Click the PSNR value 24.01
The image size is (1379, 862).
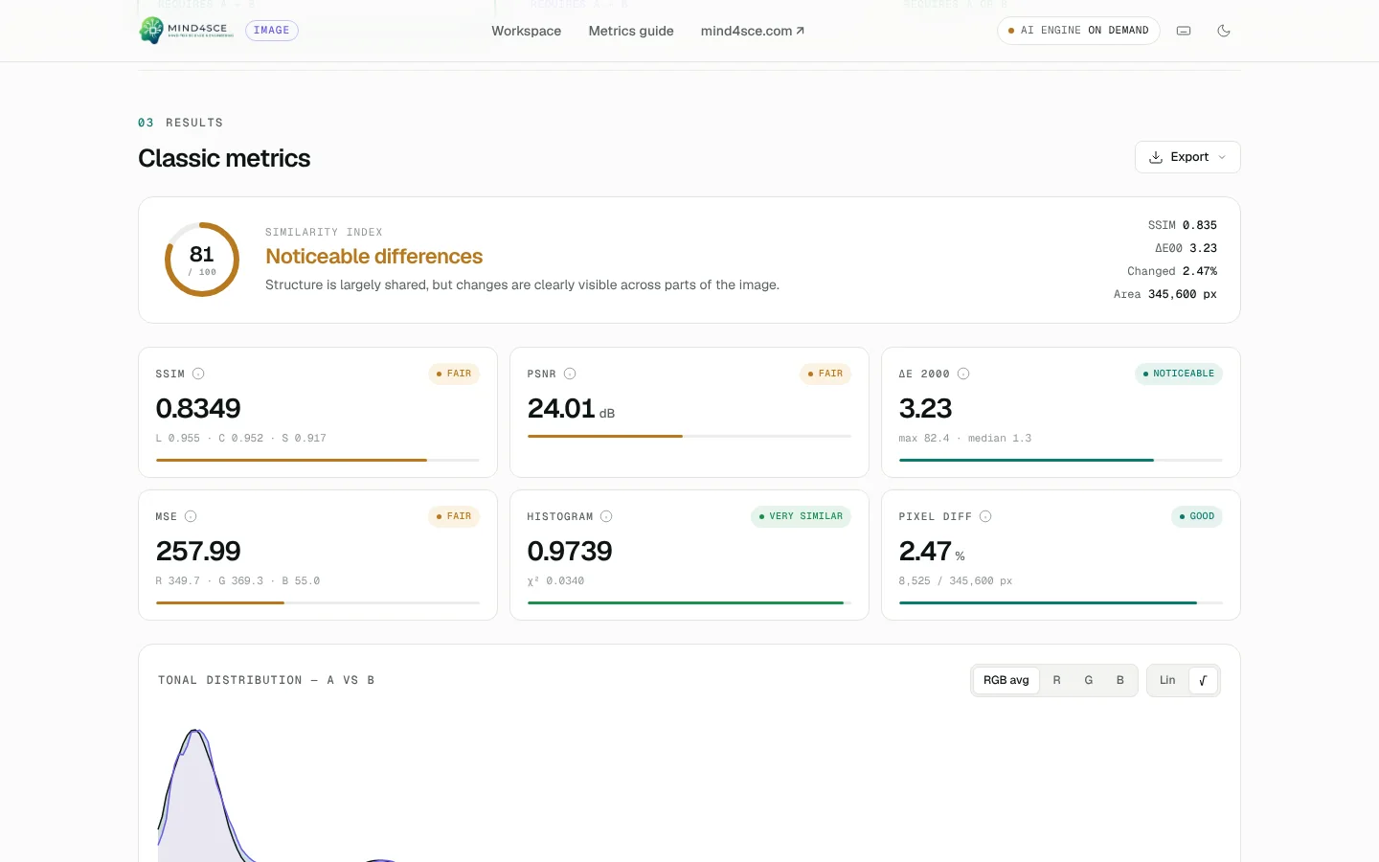[561, 408]
